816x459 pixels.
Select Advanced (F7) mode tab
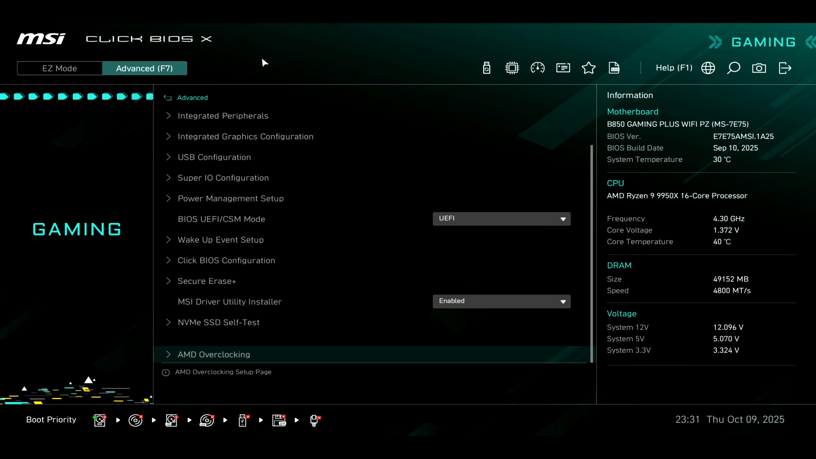click(x=144, y=68)
